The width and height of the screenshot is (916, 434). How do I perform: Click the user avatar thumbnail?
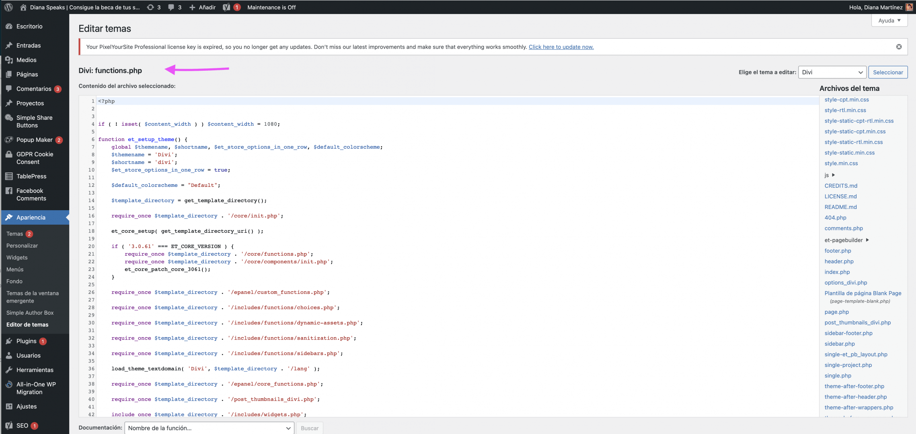[909, 7]
